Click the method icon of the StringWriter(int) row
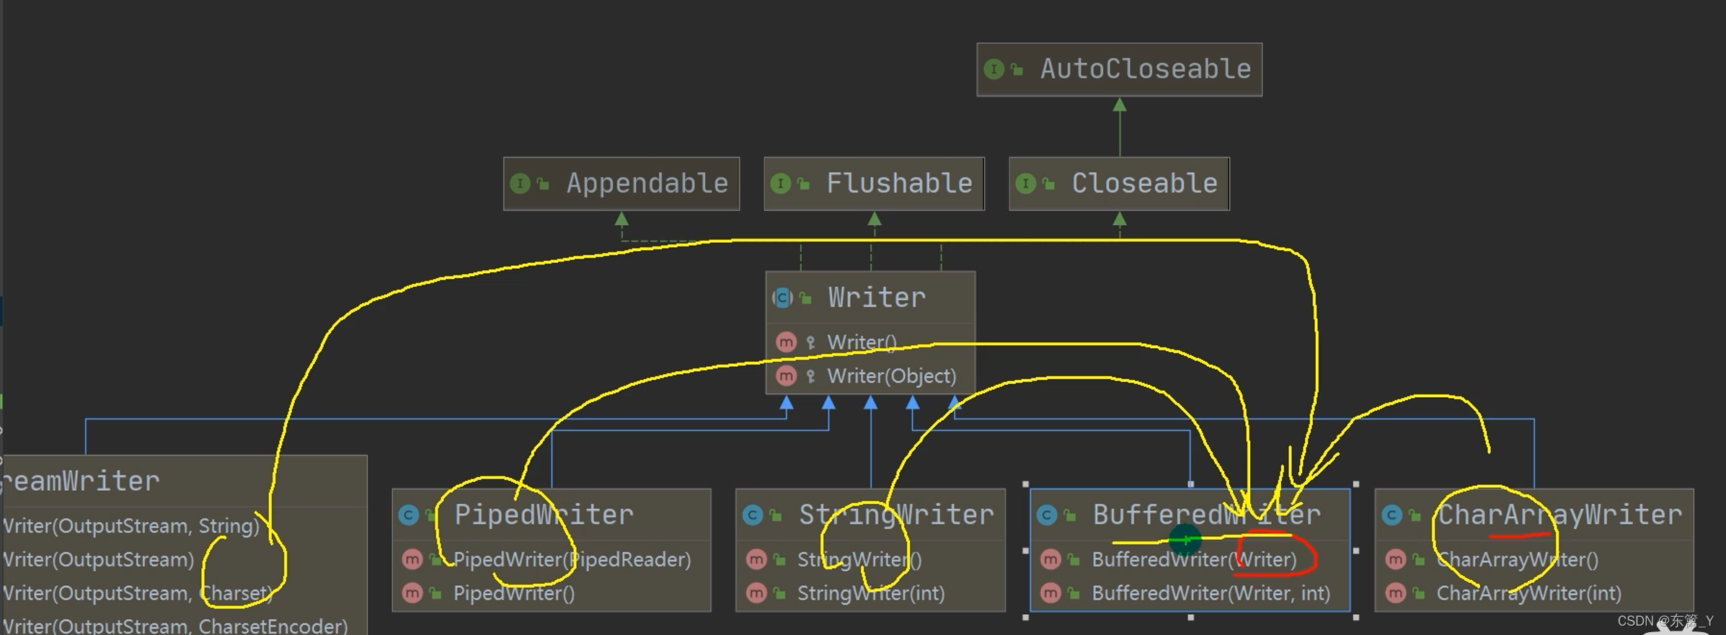Image resolution: width=1726 pixels, height=635 pixels. [x=756, y=593]
